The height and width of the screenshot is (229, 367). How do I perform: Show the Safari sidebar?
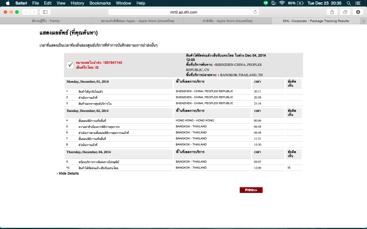(x=45, y=12)
